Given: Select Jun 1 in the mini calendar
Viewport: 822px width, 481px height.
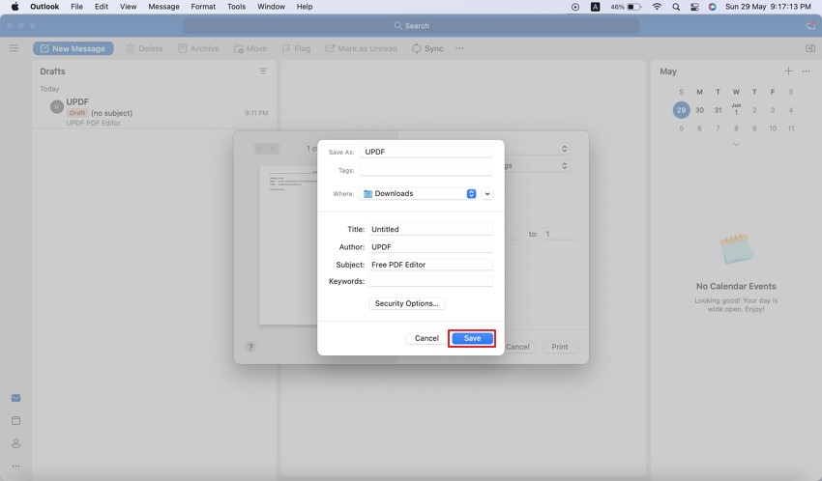Looking at the screenshot, I should (736, 109).
